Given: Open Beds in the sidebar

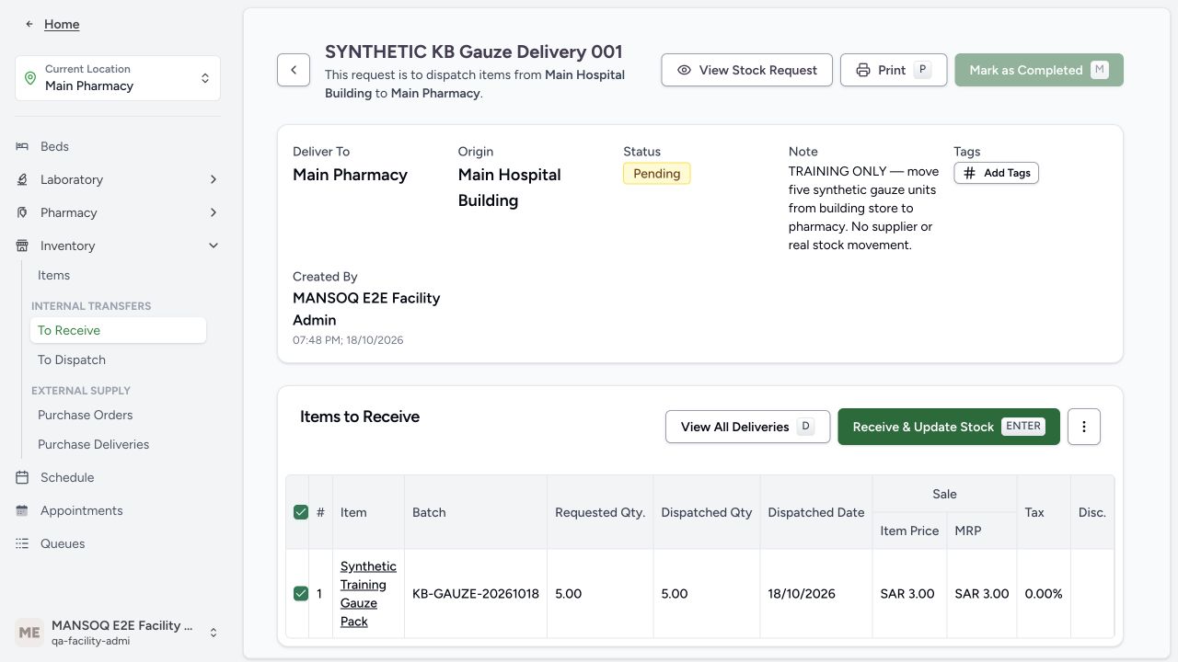Looking at the screenshot, I should click(118, 146).
